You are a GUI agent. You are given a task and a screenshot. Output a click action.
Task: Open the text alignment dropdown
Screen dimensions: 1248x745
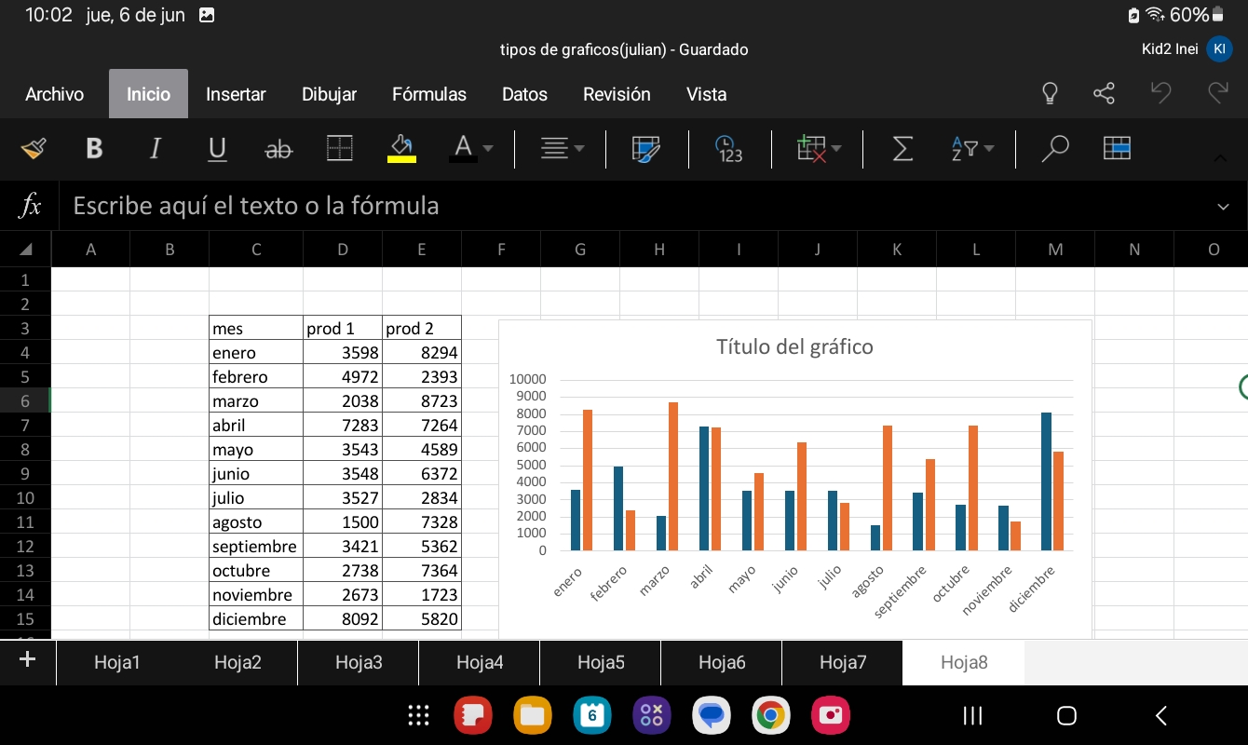(x=563, y=148)
